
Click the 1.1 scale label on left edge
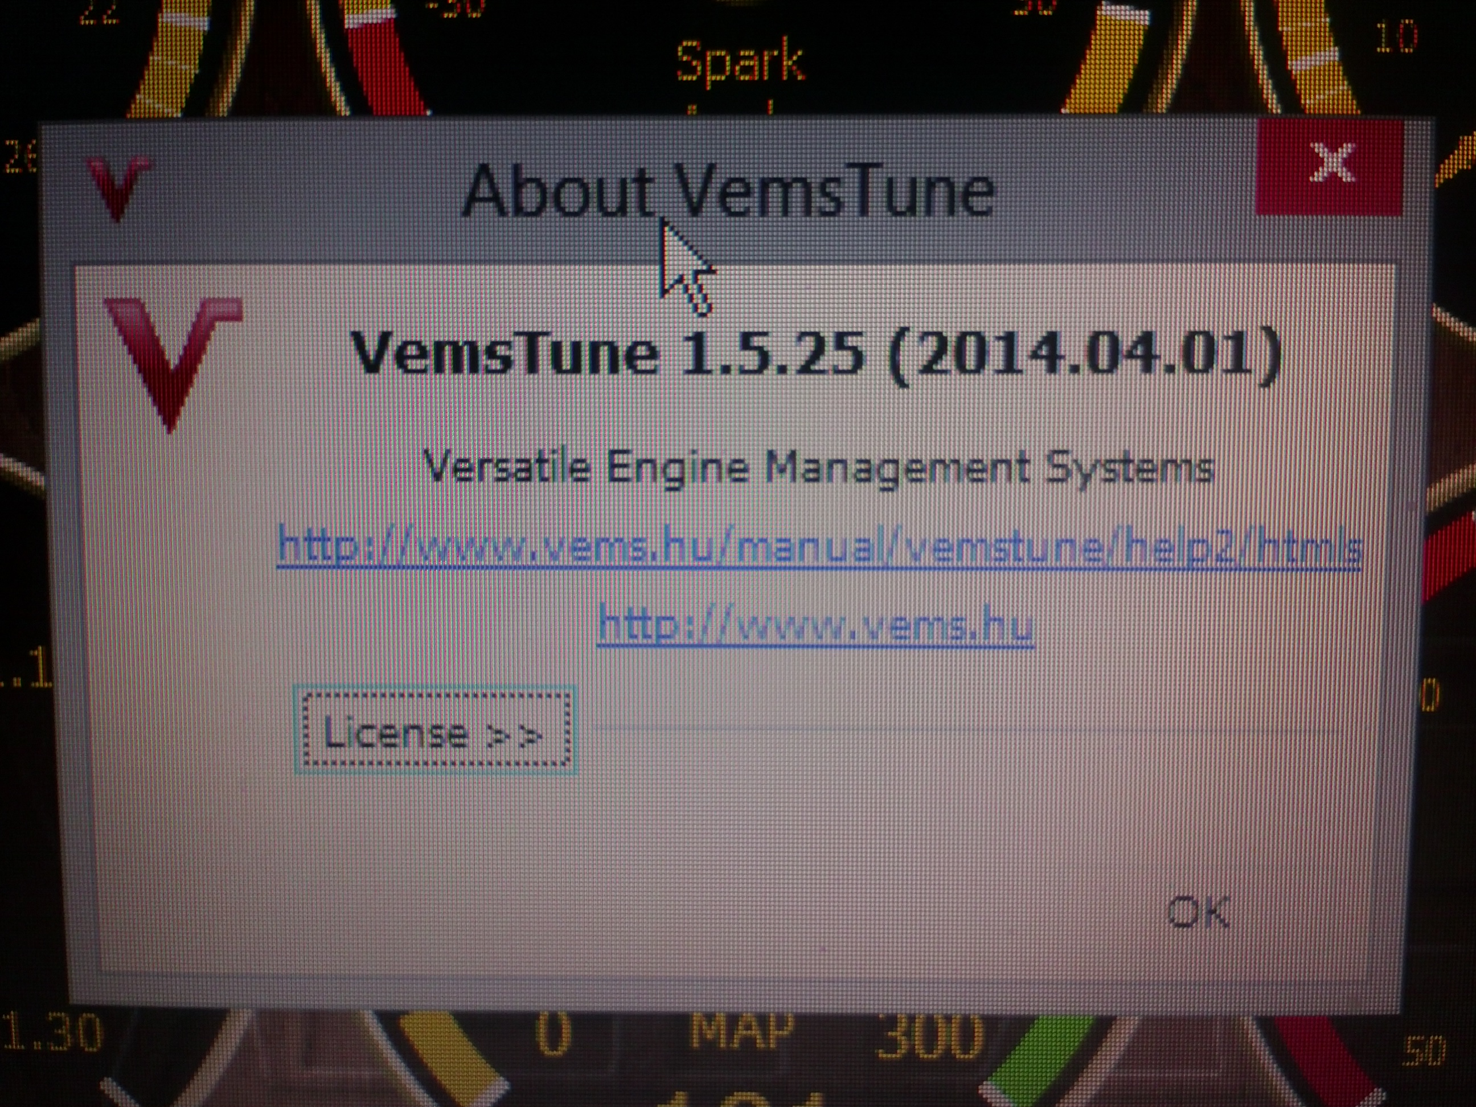coord(27,669)
